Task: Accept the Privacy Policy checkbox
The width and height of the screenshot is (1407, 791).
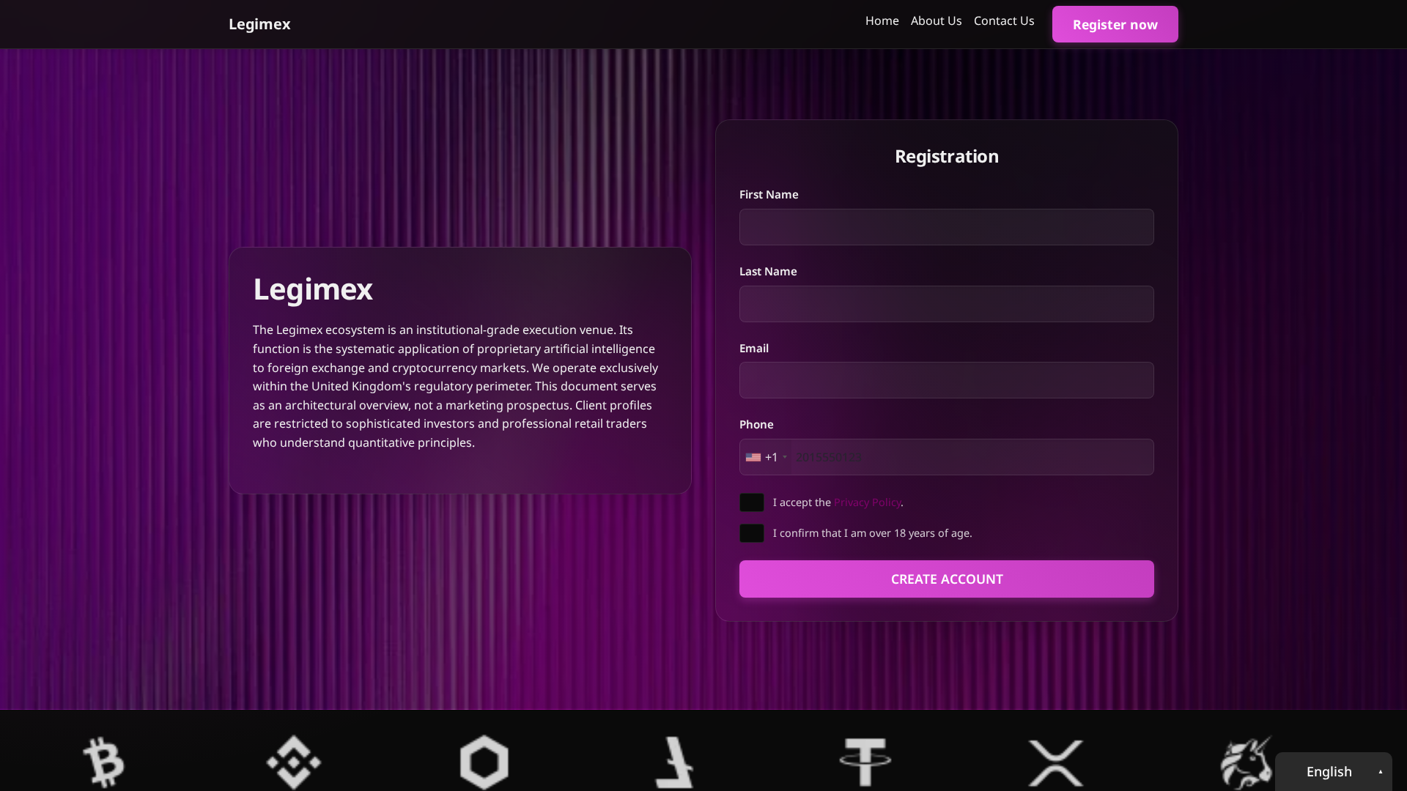Action: coord(752,502)
